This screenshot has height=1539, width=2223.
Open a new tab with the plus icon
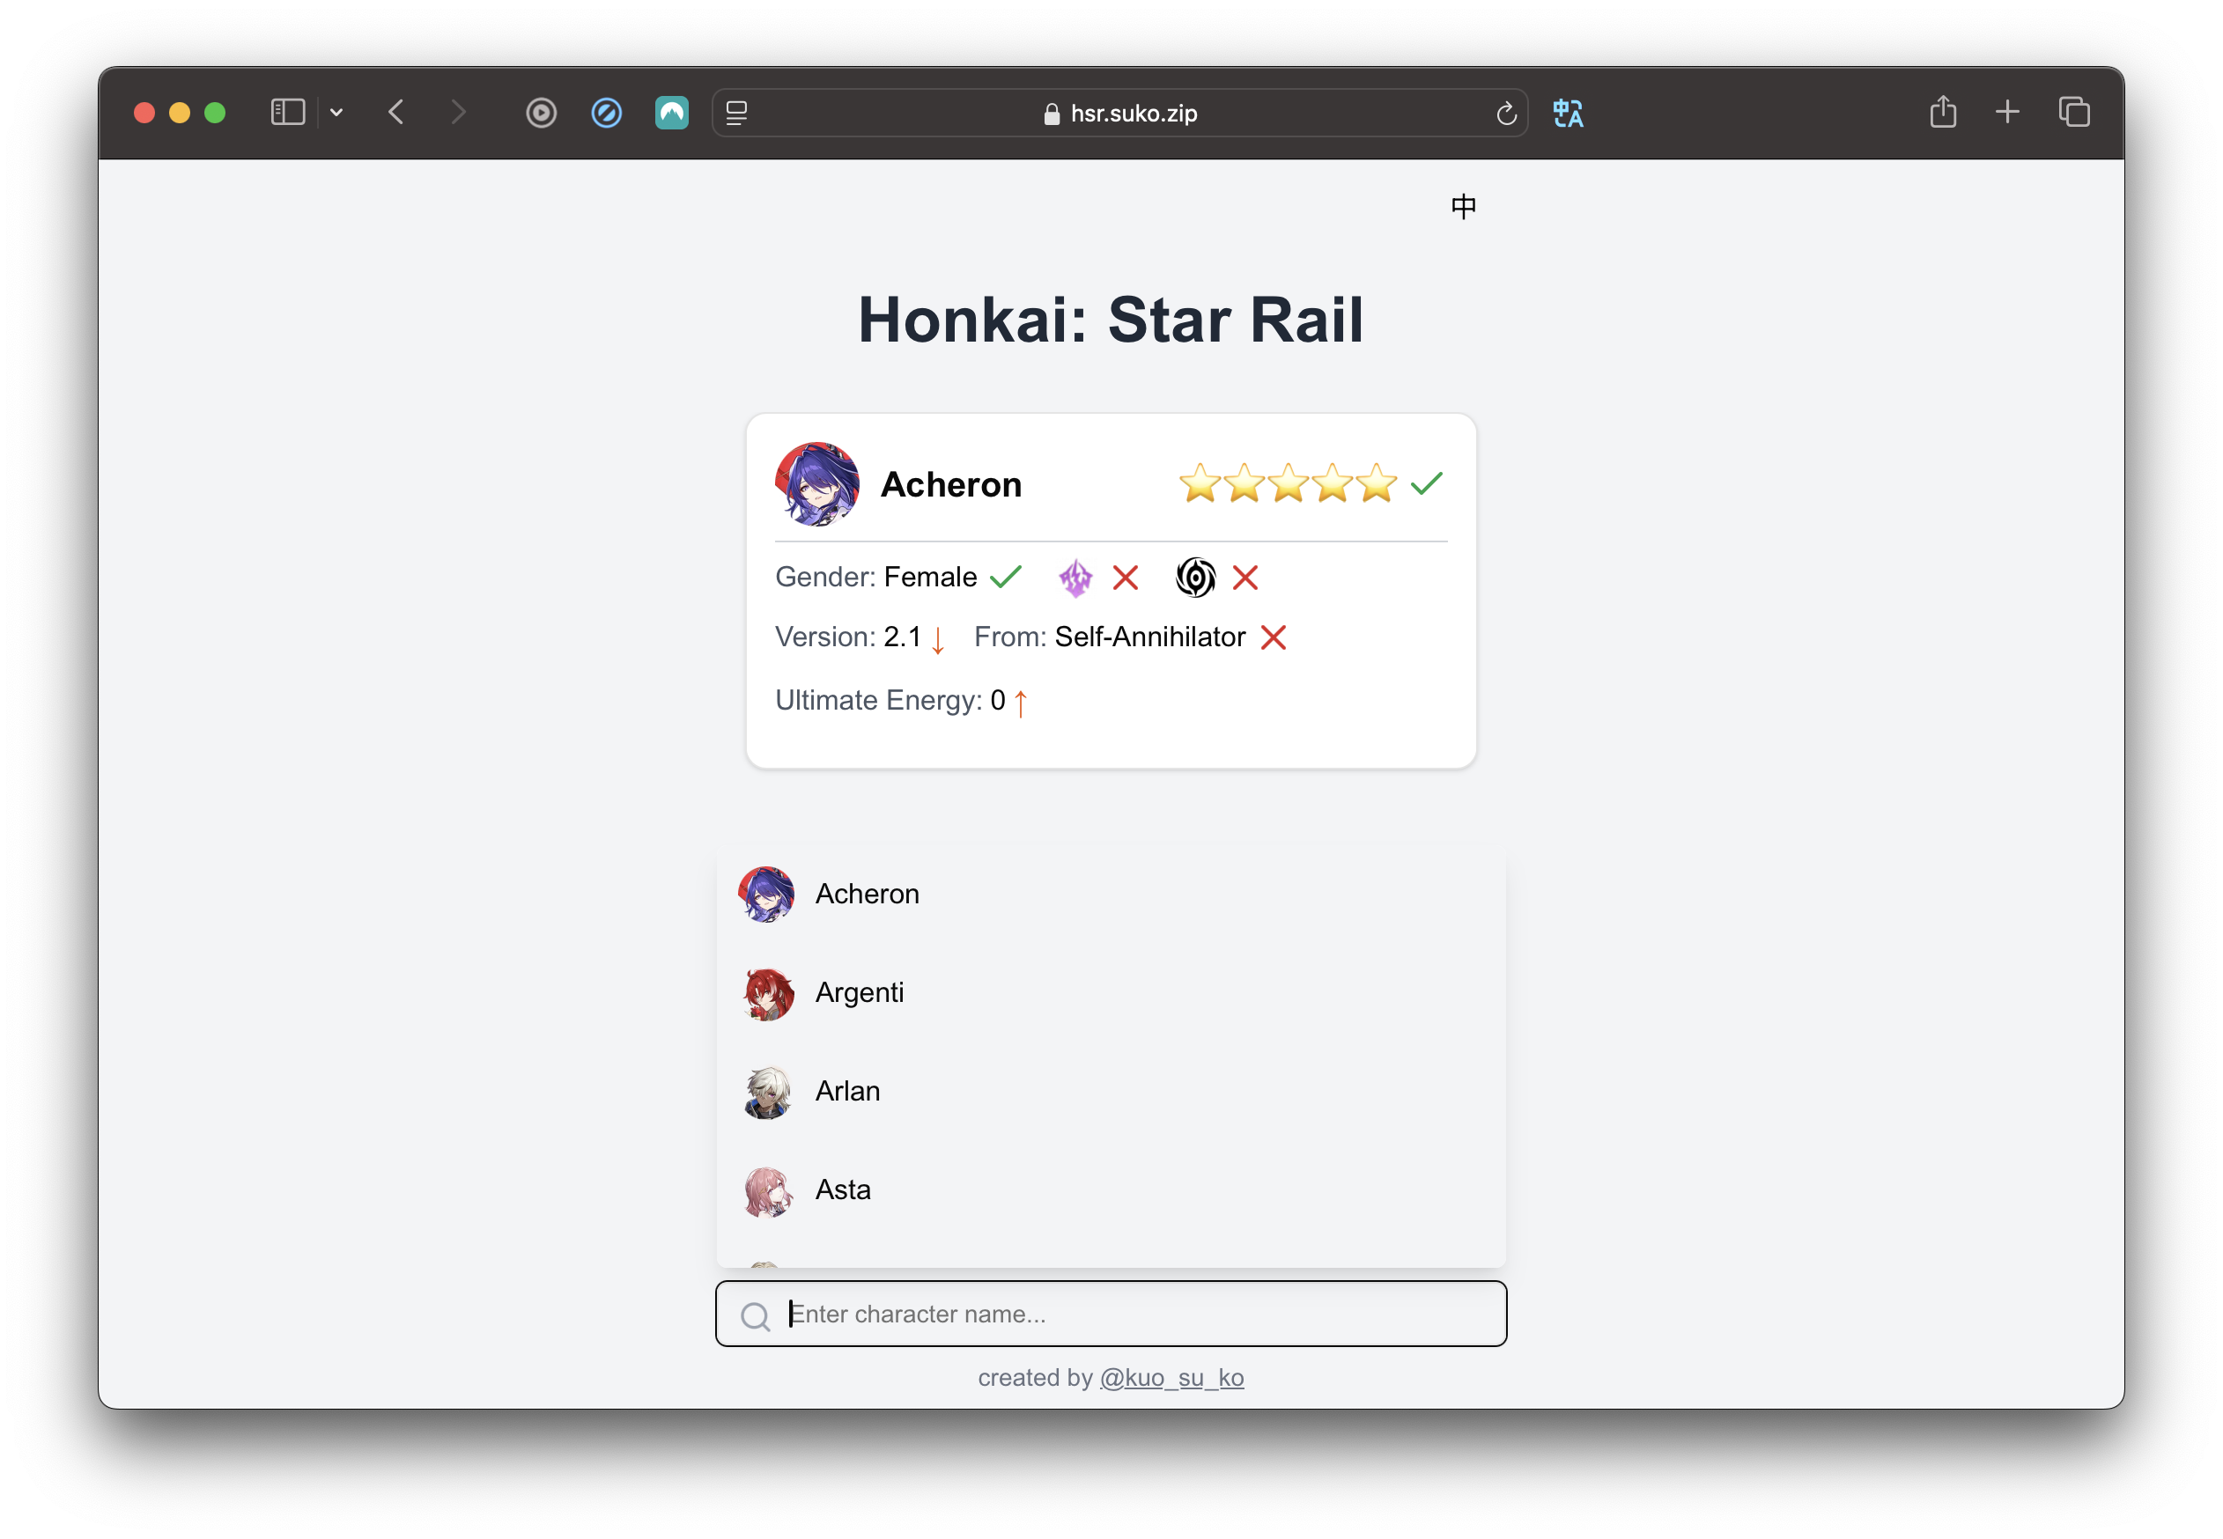tap(2007, 112)
